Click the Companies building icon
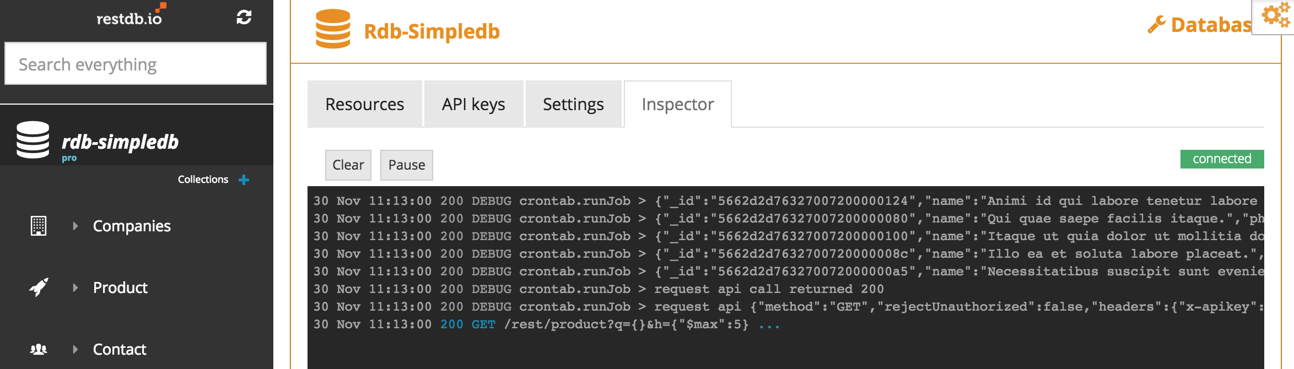This screenshot has width=1294, height=369. click(39, 226)
